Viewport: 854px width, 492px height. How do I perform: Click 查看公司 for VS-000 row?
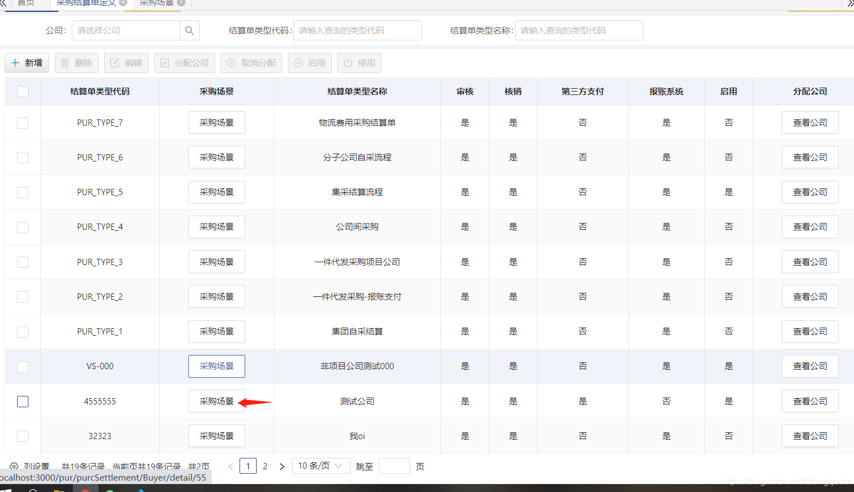810,366
